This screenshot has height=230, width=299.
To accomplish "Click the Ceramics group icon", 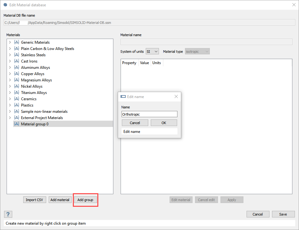I will pos(17,99).
